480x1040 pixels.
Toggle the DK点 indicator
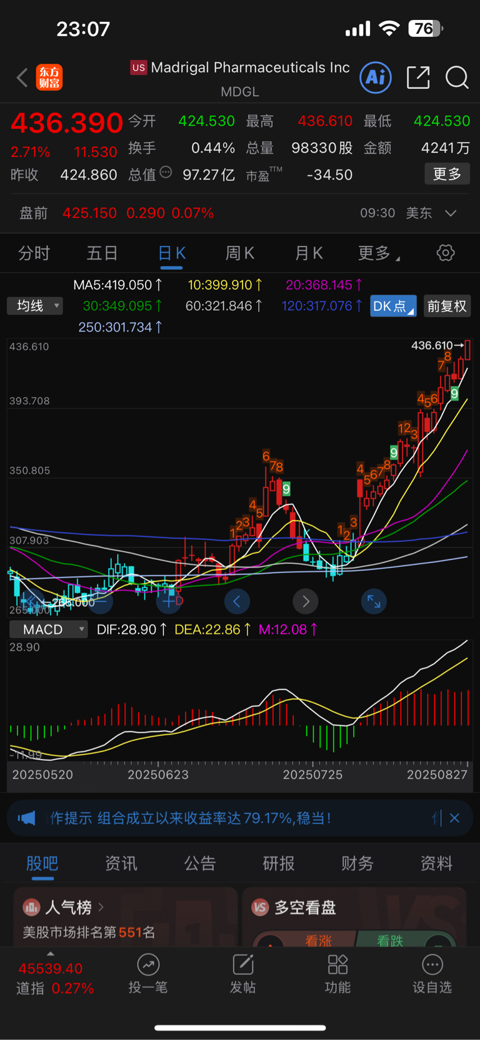coord(393,306)
